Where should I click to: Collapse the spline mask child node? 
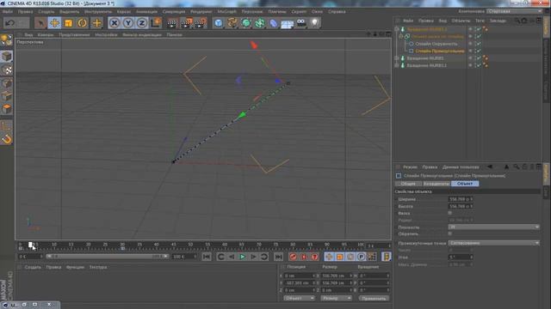point(400,36)
